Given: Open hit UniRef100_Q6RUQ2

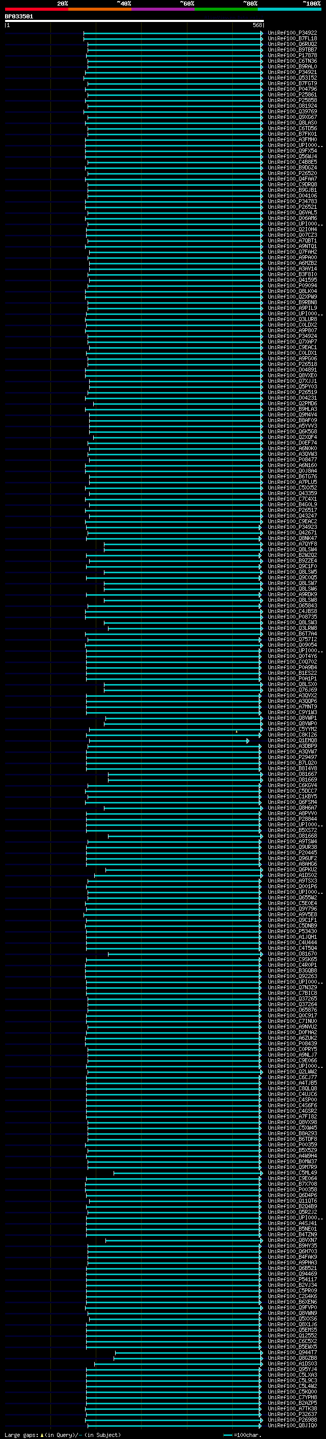Looking at the screenshot, I should 292,44.
